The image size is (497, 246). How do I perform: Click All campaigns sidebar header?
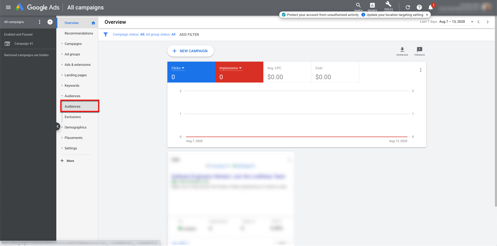coord(14,22)
